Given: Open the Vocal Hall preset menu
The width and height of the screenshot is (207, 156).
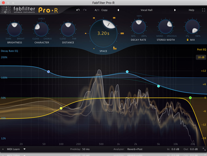Looking at the screenshot, I should [x=146, y=10].
